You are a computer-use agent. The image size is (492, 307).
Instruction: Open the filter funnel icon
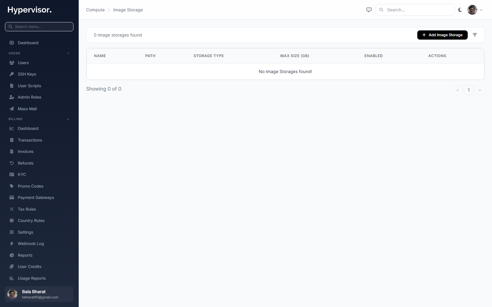coord(475,35)
